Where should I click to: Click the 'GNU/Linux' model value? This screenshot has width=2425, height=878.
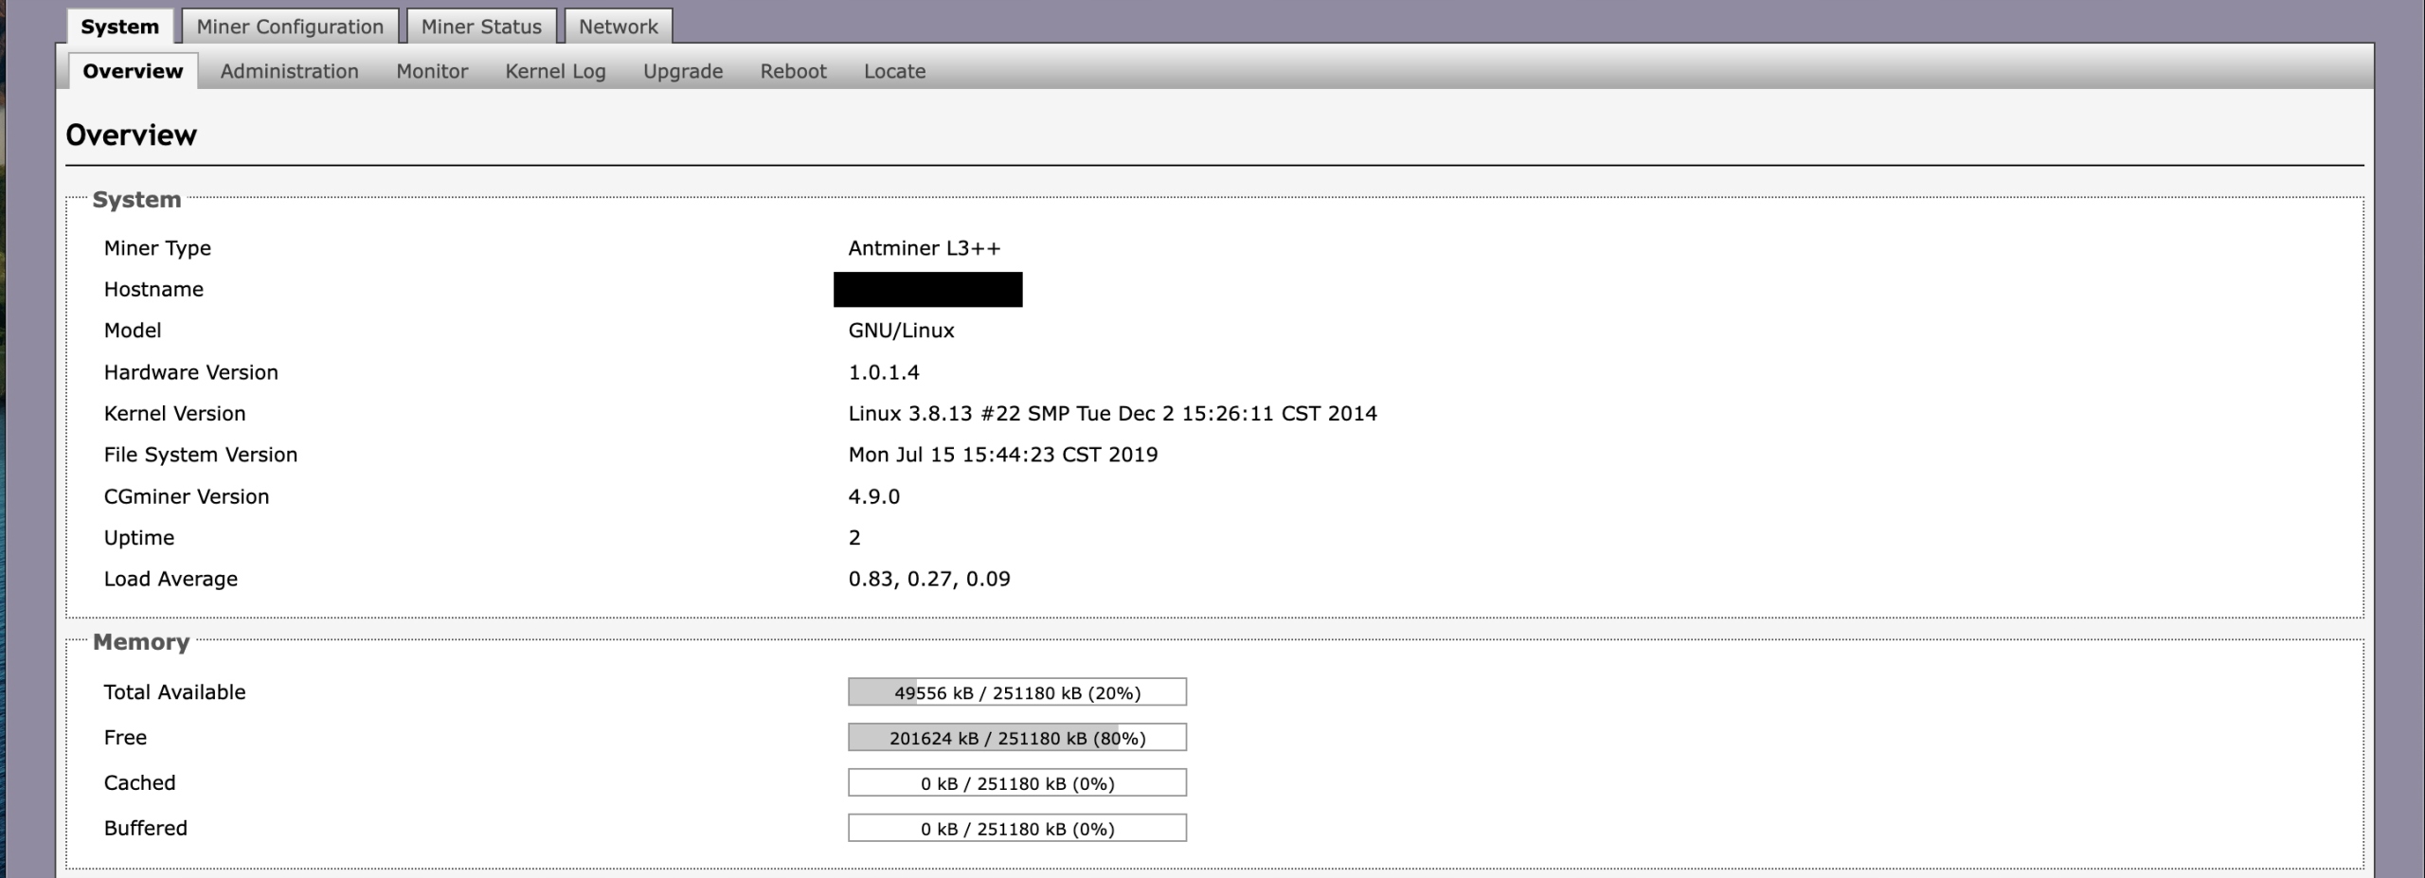tap(901, 331)
